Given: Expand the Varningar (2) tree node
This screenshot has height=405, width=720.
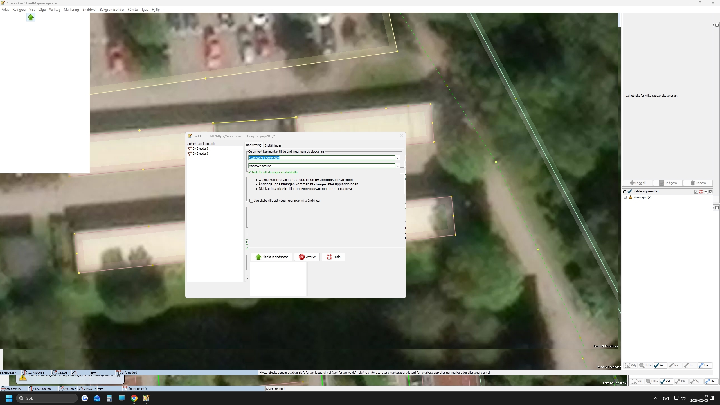Looking at the screenshot, I should tap(625, 197).
